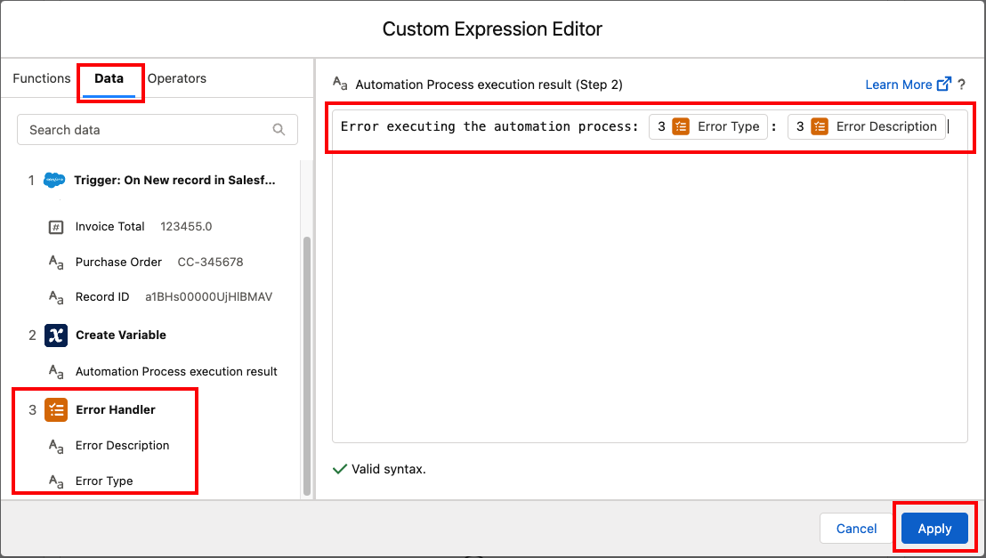Click the magnifier icon in search box
Image resolution: width=986 pixels, height=558 pixels.
click(x=279, y=130)
